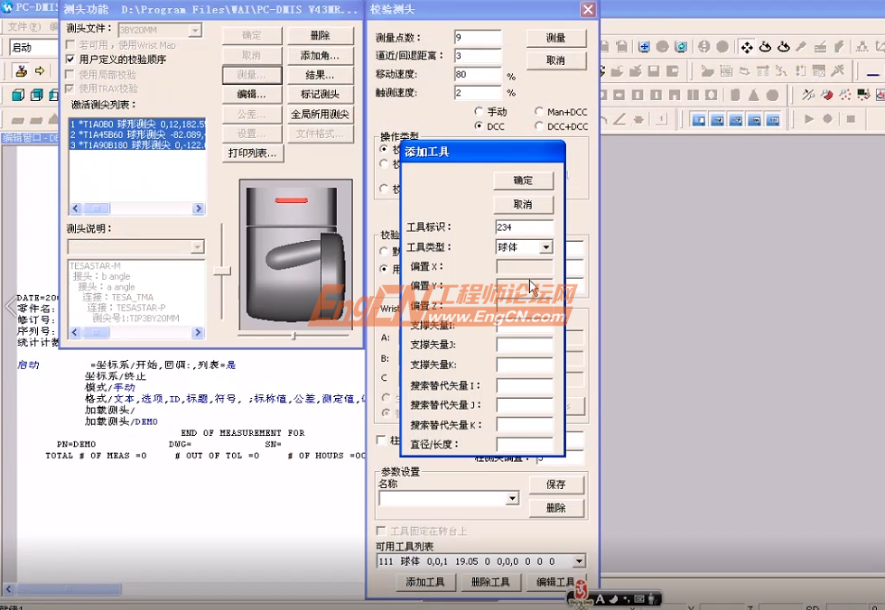Click the execute play triangle icon
The width and height of the screenshot is (885, 610).
tap(809, 119)
